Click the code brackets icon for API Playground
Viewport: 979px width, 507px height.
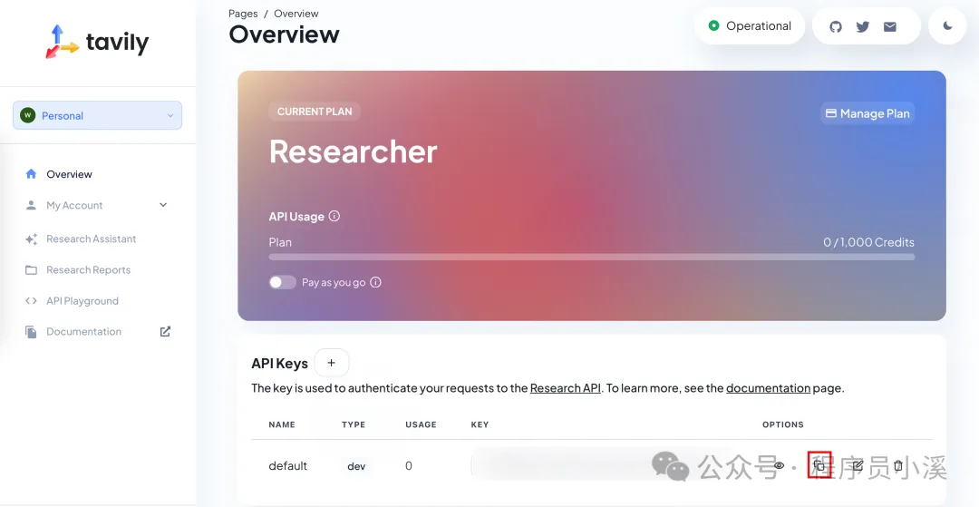pyautogui.click(x=31, y=301)
